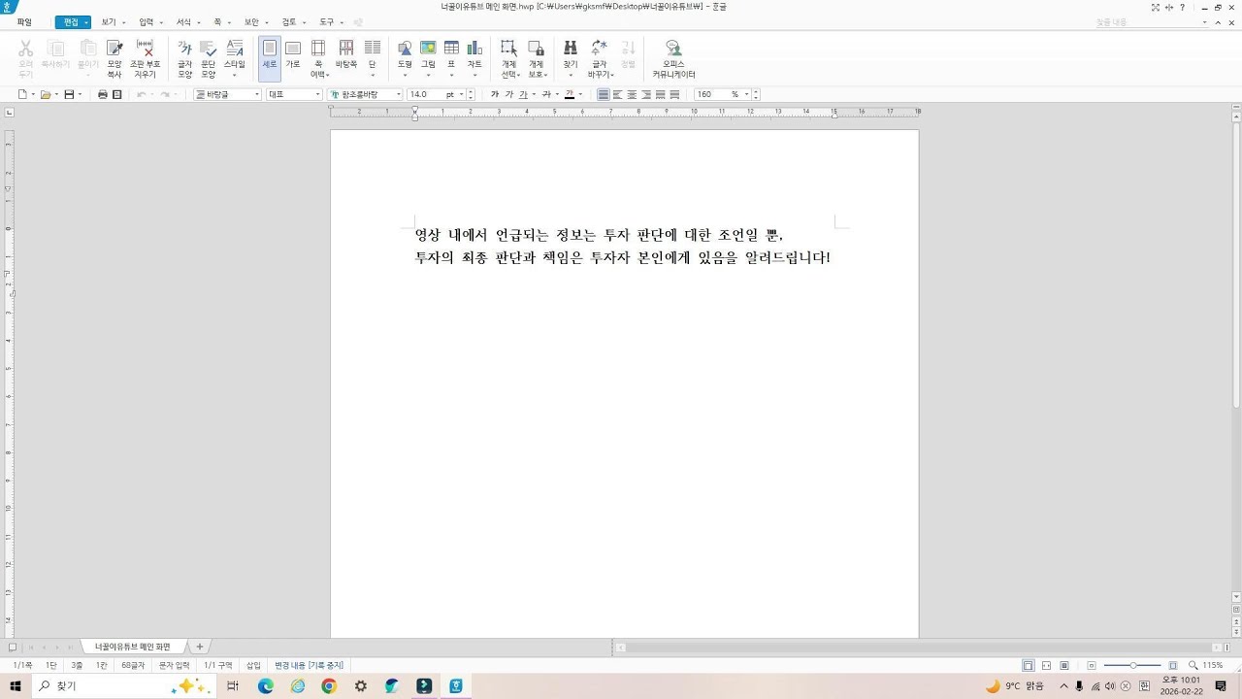The width and height of the screenshot is (1242, 699).
Task: Toggle italic 가 formatting
Action: 509,94
